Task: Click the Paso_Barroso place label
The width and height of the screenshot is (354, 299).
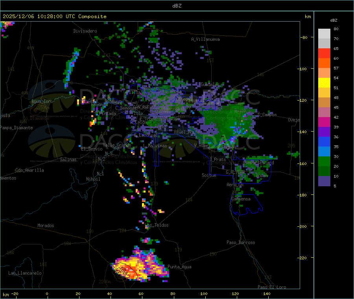Action: tap(241, 242)
